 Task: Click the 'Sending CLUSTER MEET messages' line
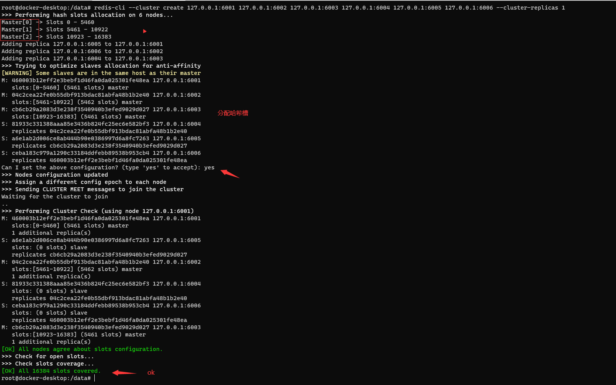92,189
